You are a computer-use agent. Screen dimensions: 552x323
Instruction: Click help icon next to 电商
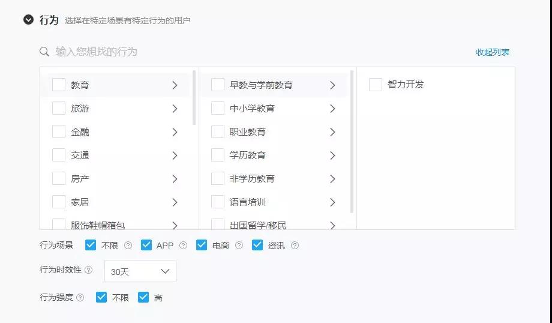pos(239,245)
